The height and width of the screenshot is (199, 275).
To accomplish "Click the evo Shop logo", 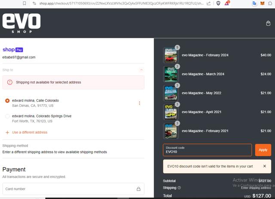I will (x=21, y=23).
